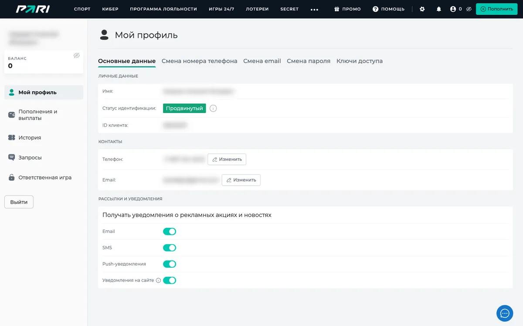This screenshot has width=523, height=326.
Task: Open Secret menu item
Action: tap(289, 9)
